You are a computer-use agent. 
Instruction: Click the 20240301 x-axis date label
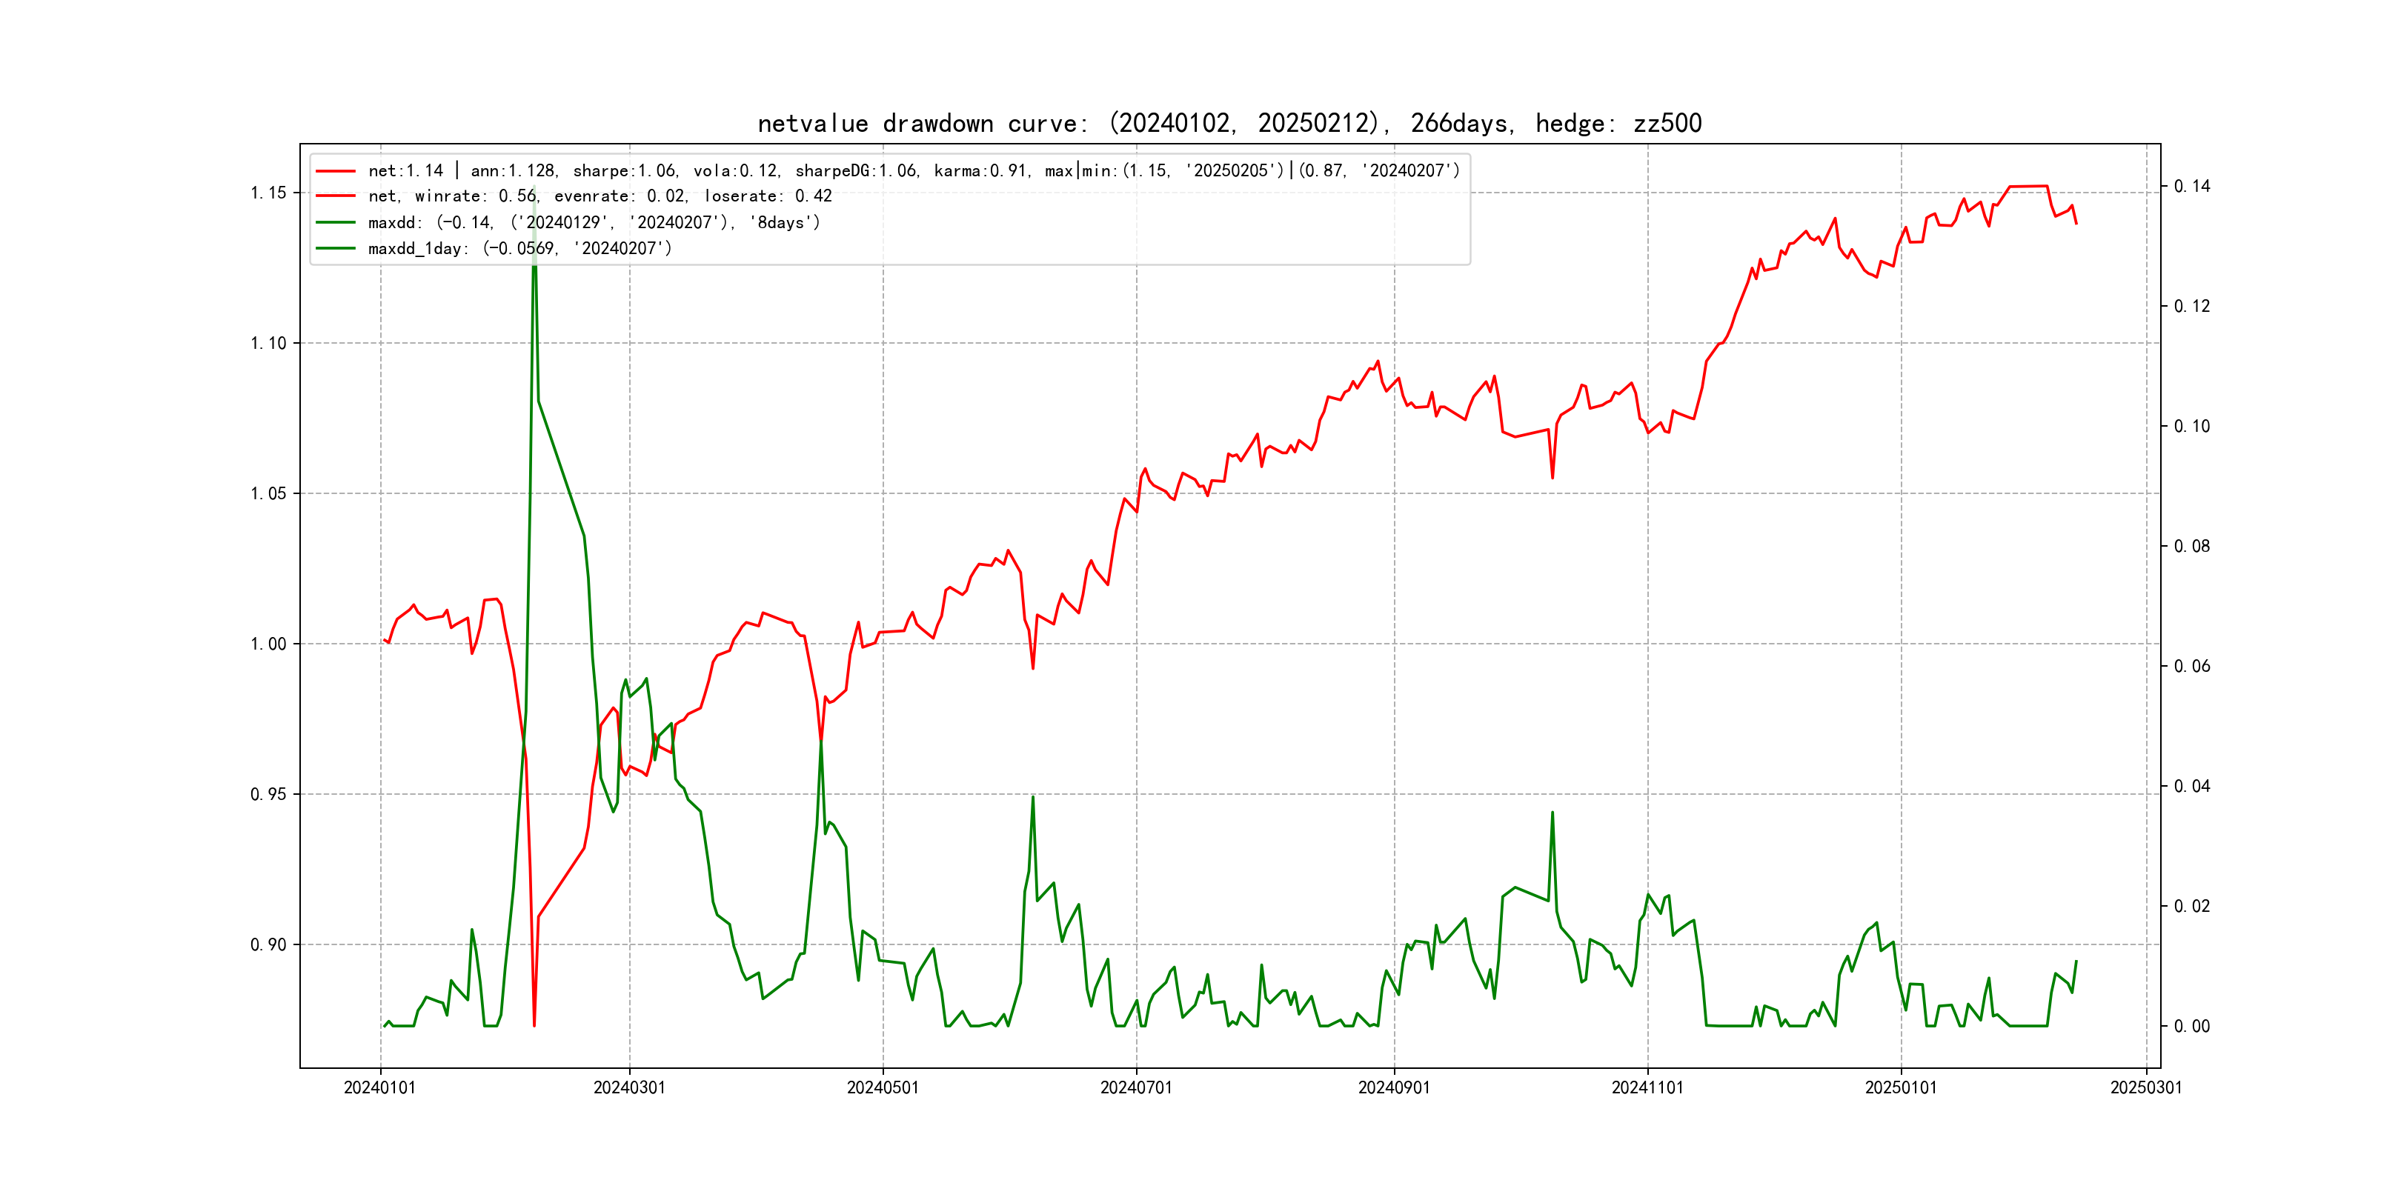coord(629,1088)
